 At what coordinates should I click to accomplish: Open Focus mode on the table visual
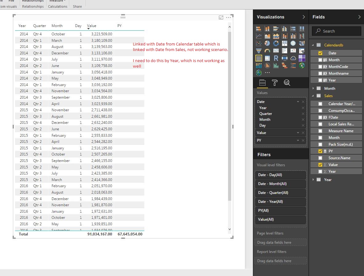(221, 18)
